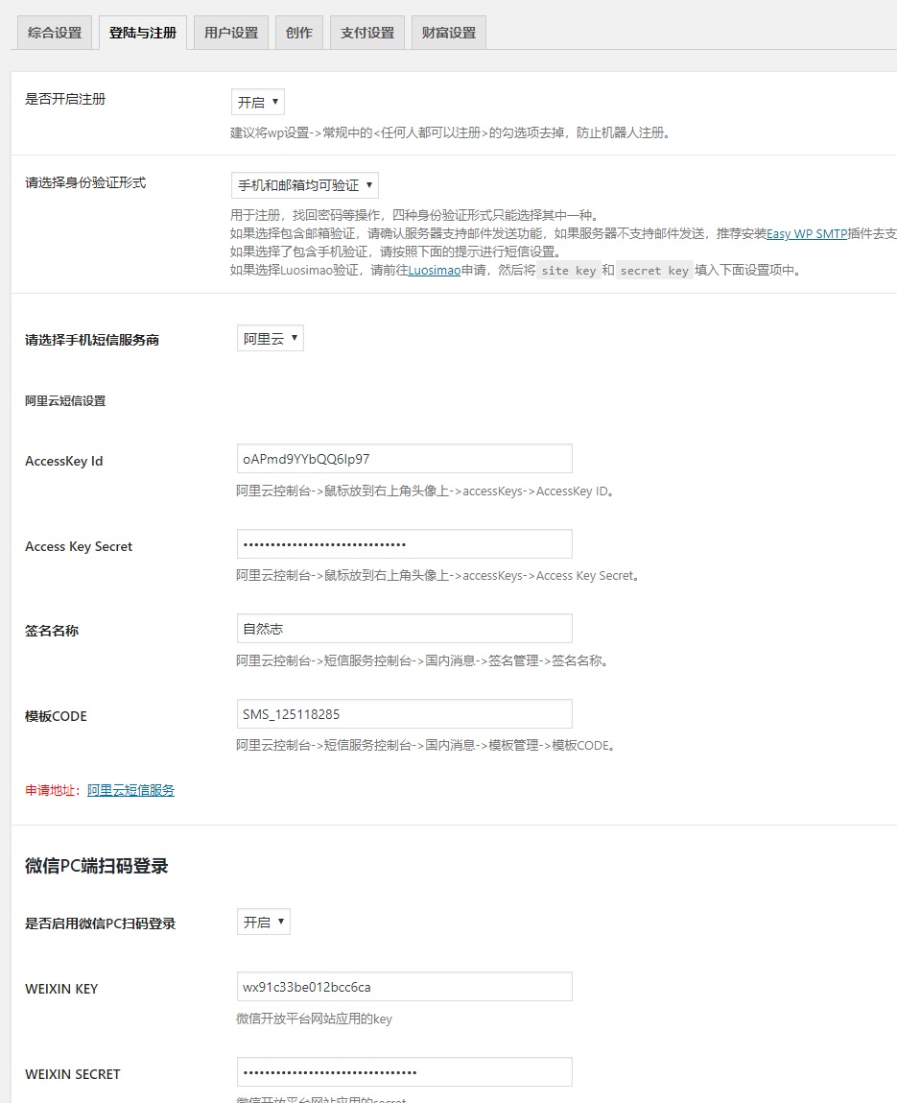Expand the 请选择身份验证形式 dropdown
The width and height of the screenshot is (897, 1103).
tap(305, 185)
